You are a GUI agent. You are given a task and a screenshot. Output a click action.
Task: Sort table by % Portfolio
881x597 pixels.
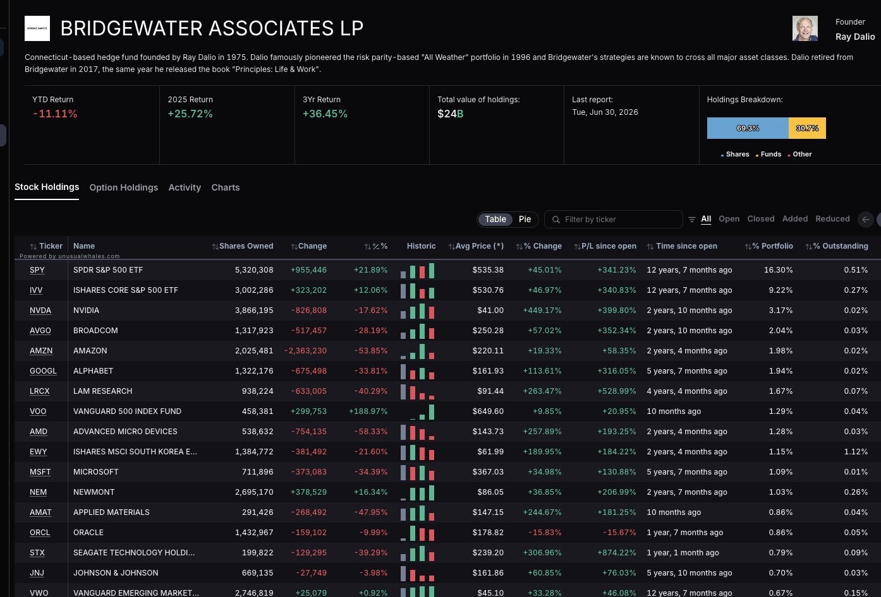[x=769, y=246]
